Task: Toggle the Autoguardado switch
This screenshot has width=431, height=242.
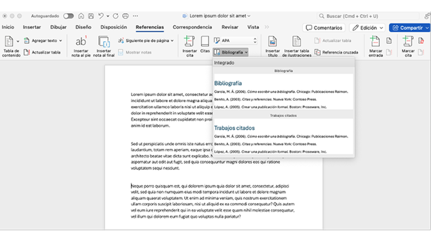Action: 68,16
